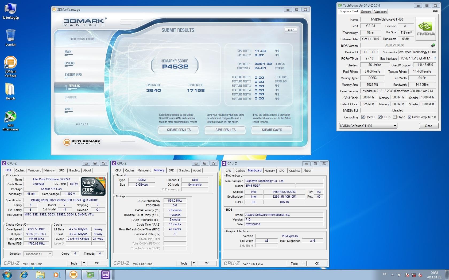The height and width of the screenshot is (280, 449).
Task: Click the GPU SCORE value 3640
Action: [154, 90]
